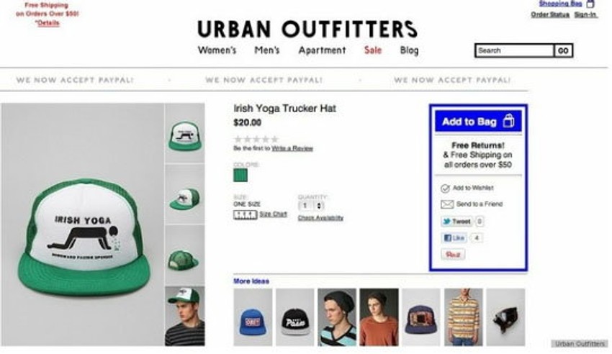Click the Pinterest Pin it button

coord(453,255)
